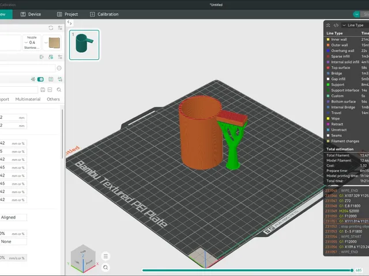Open the Multimaterial settings tab

click(28, 99)
